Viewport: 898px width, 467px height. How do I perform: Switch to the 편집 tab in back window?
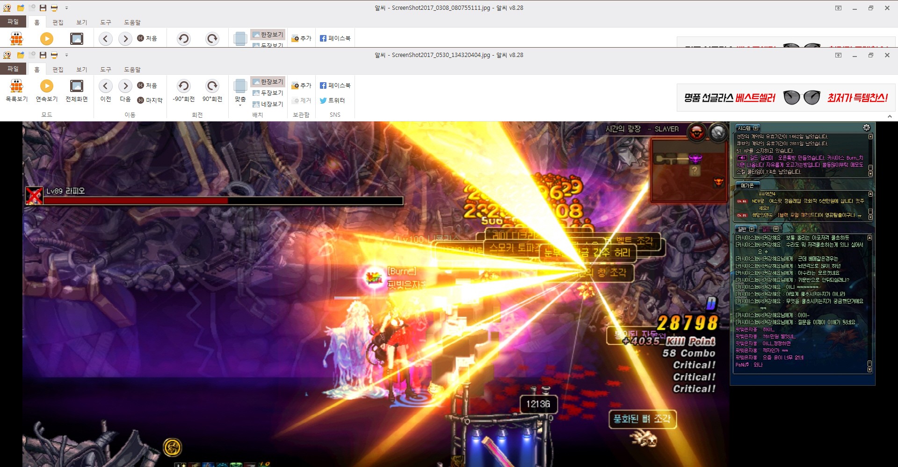tap(58, 22)
